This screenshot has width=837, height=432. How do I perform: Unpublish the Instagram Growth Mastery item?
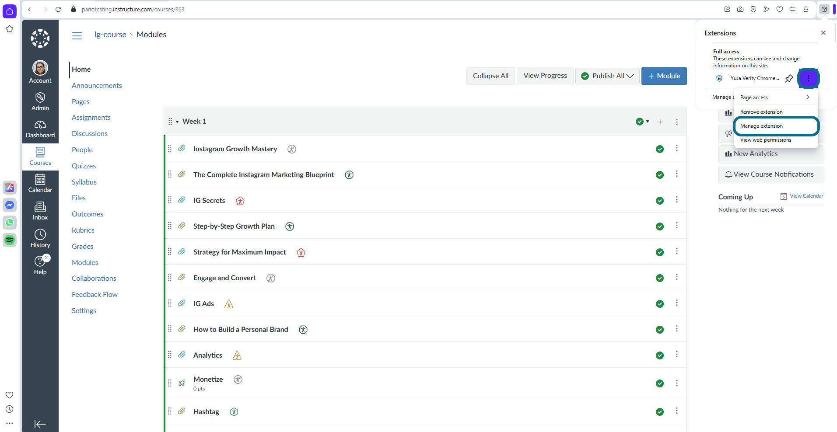click(659, 149)
